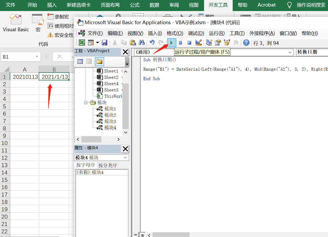Screen dimensions: 328x237
Task: Collapse the 模块 folder in project tree
Action: [x=86, y=102]
